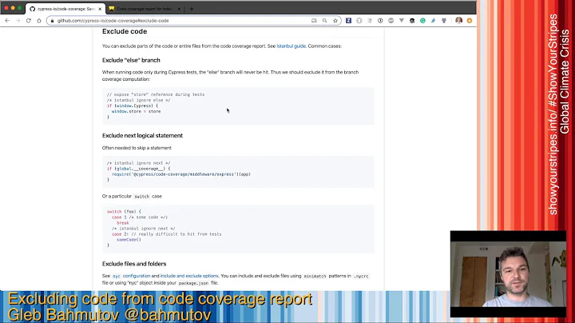575x323 pixels.
Task: Click the "switch (foo) {" code line
Action: click(124, 211)
